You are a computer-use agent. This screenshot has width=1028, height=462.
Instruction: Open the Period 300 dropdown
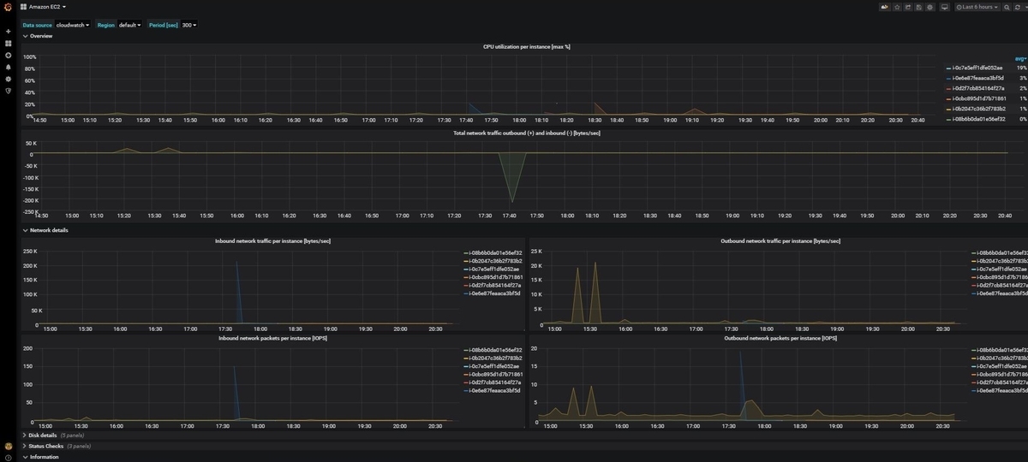pos(189,25)
